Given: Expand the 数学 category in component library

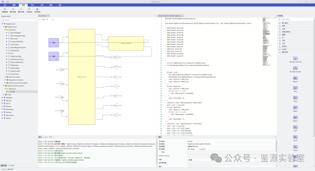Looking at the screenshot, I should click(280, 26).
